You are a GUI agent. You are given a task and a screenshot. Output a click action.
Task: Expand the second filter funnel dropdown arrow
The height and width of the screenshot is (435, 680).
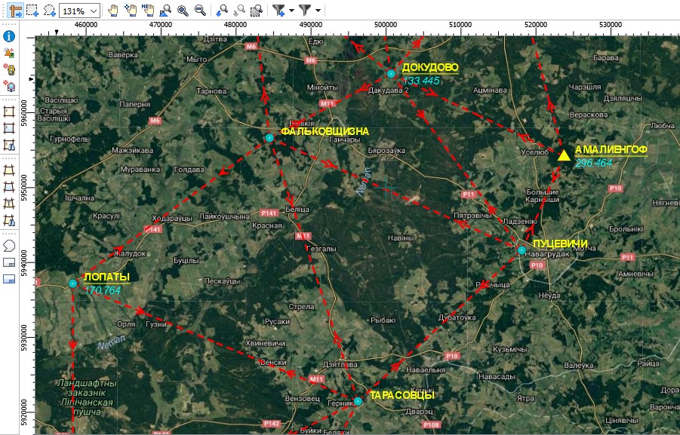point(318,11)
